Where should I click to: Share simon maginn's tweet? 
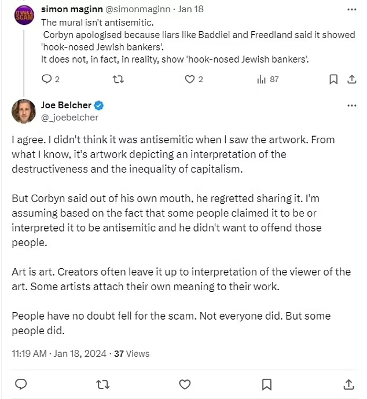(x=351, y=79)
